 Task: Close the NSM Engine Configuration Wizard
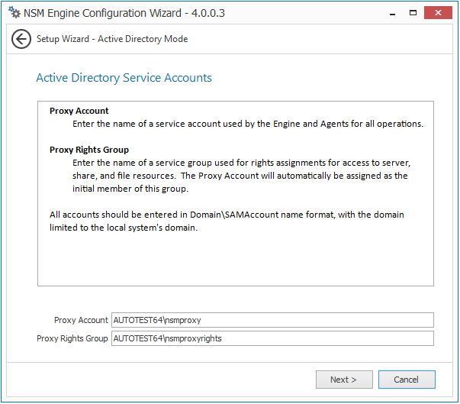pos(440,12)
